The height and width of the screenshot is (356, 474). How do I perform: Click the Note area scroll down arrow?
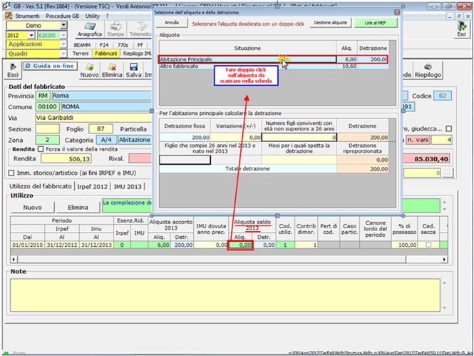(444, 308)
